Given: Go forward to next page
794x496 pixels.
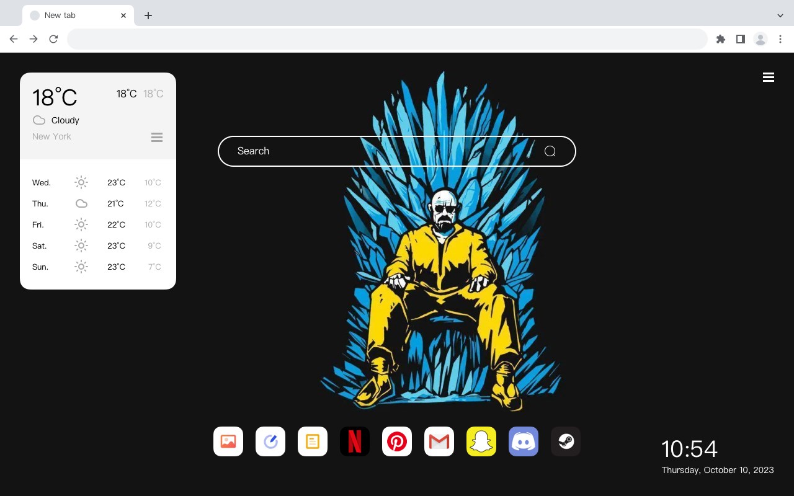Looking at the screenshot, I should coord(33,39).
